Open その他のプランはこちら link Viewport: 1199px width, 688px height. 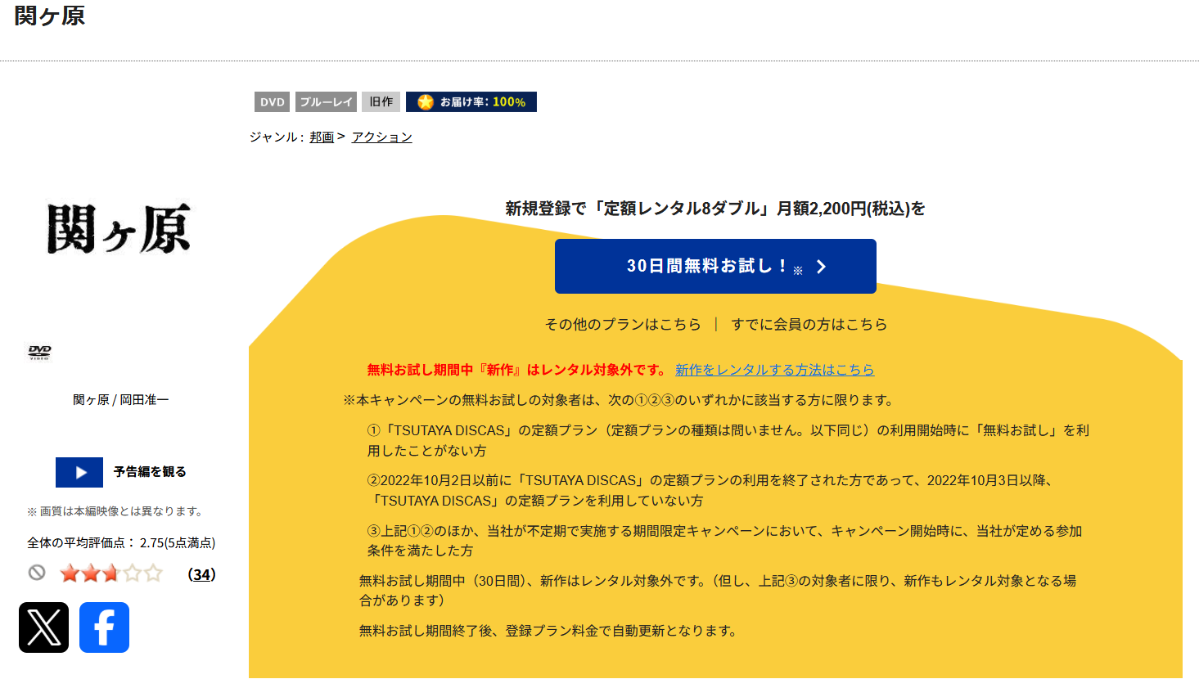tap(623, 324)
